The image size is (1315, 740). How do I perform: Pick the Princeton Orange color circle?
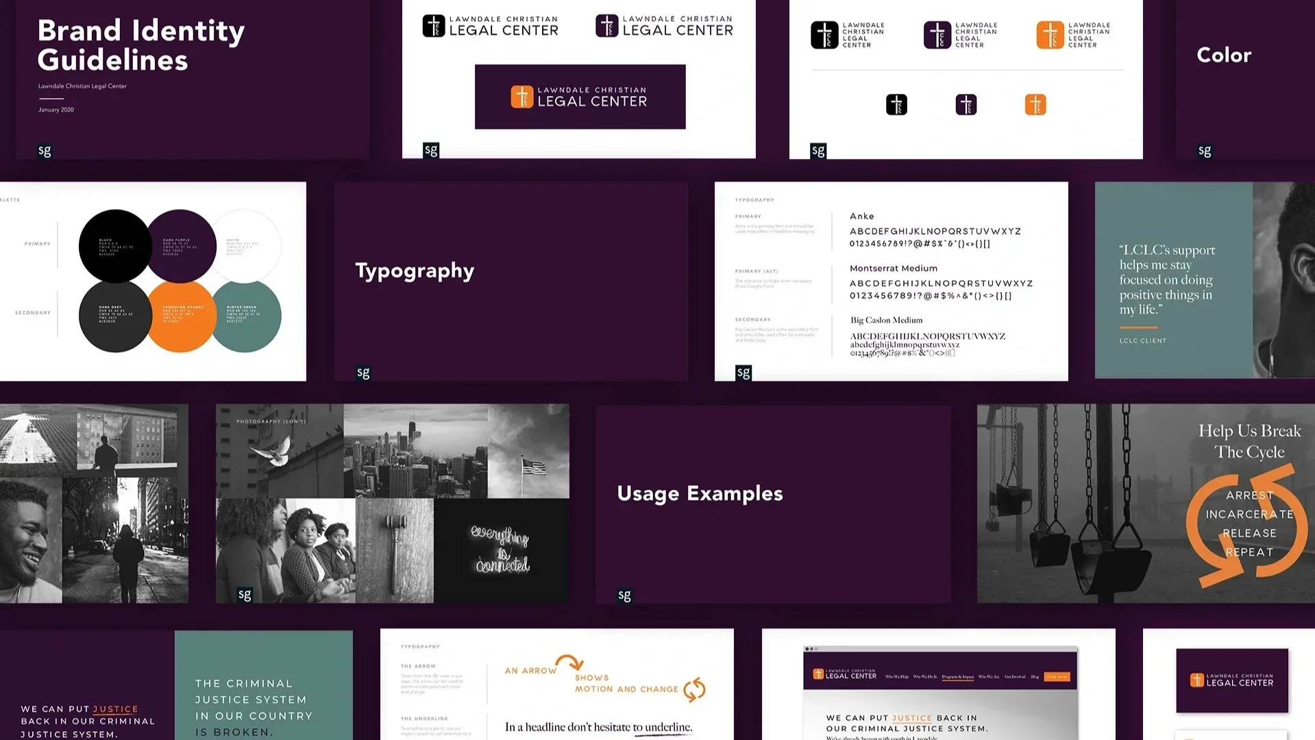pyautogui.click(x=181, y=316)
